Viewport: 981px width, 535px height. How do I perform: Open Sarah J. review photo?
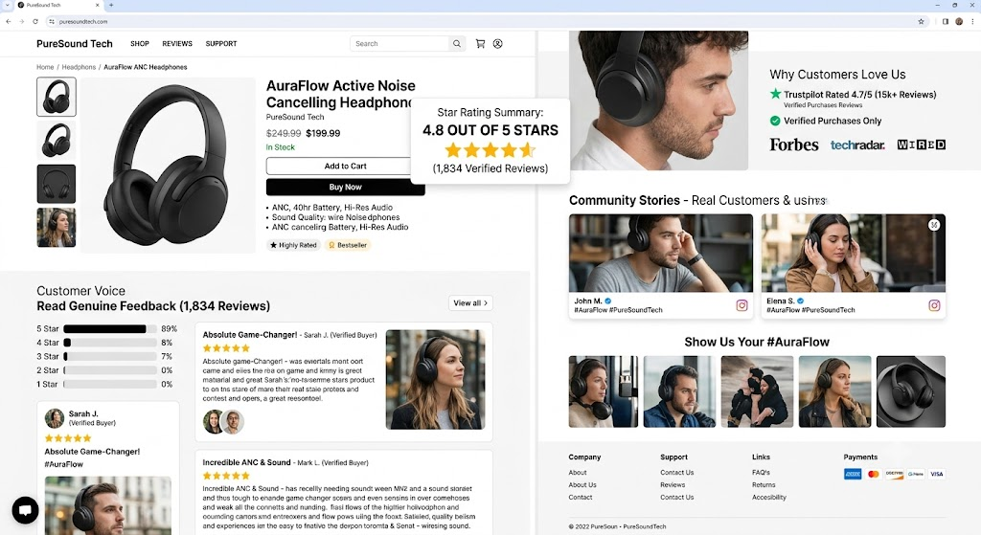tap(436, 379)
